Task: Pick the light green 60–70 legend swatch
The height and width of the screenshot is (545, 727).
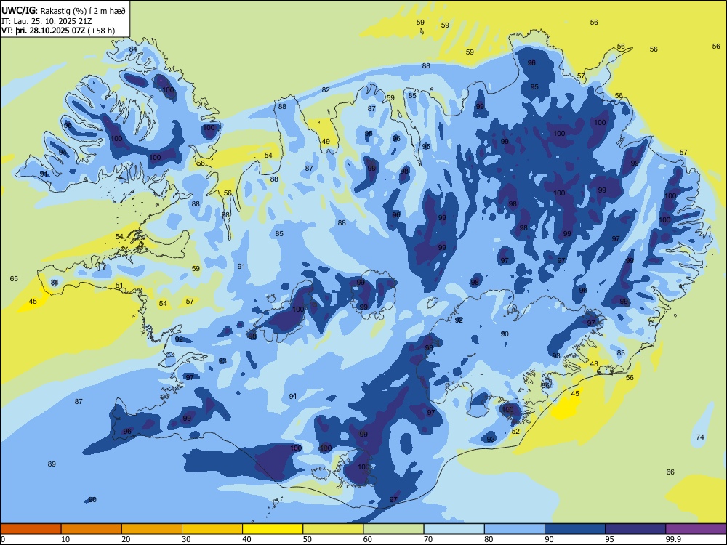Action: point(393,529)
